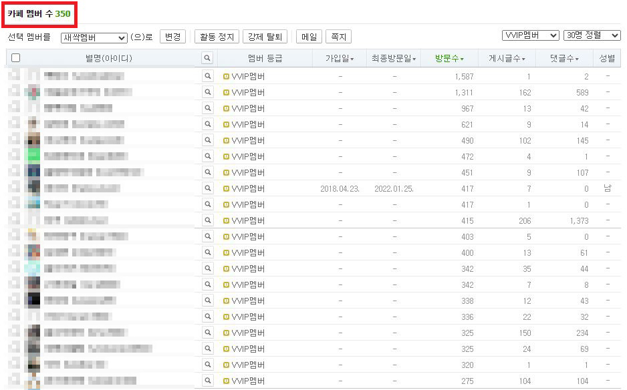Open the 30명 정렬 page size dropdown
Viewport: 627px width, 390px height.
click(x=592, y=35)
